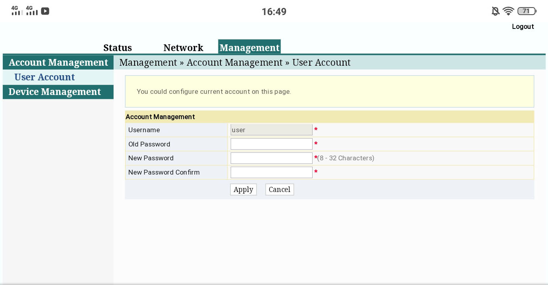Tap the 16:49 clock in status bar
Screen dimensions: 548x285
pos(274,11)
